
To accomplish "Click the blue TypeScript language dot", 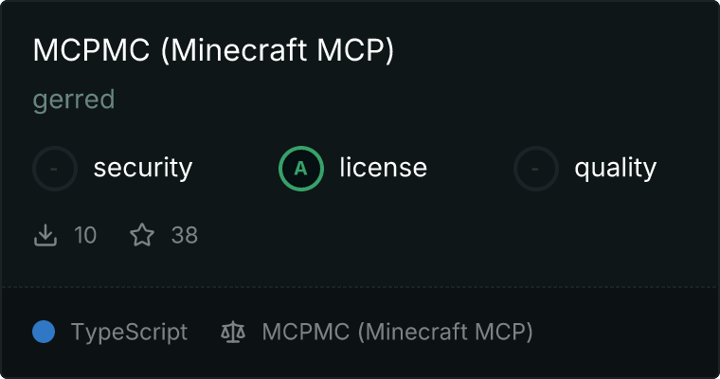I will (x=44, y=332).
